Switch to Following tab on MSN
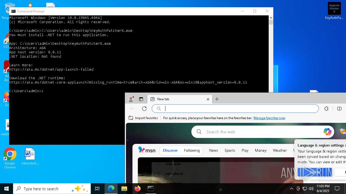Viewport: 346px width, 194px height. click(x=192, y=150)
